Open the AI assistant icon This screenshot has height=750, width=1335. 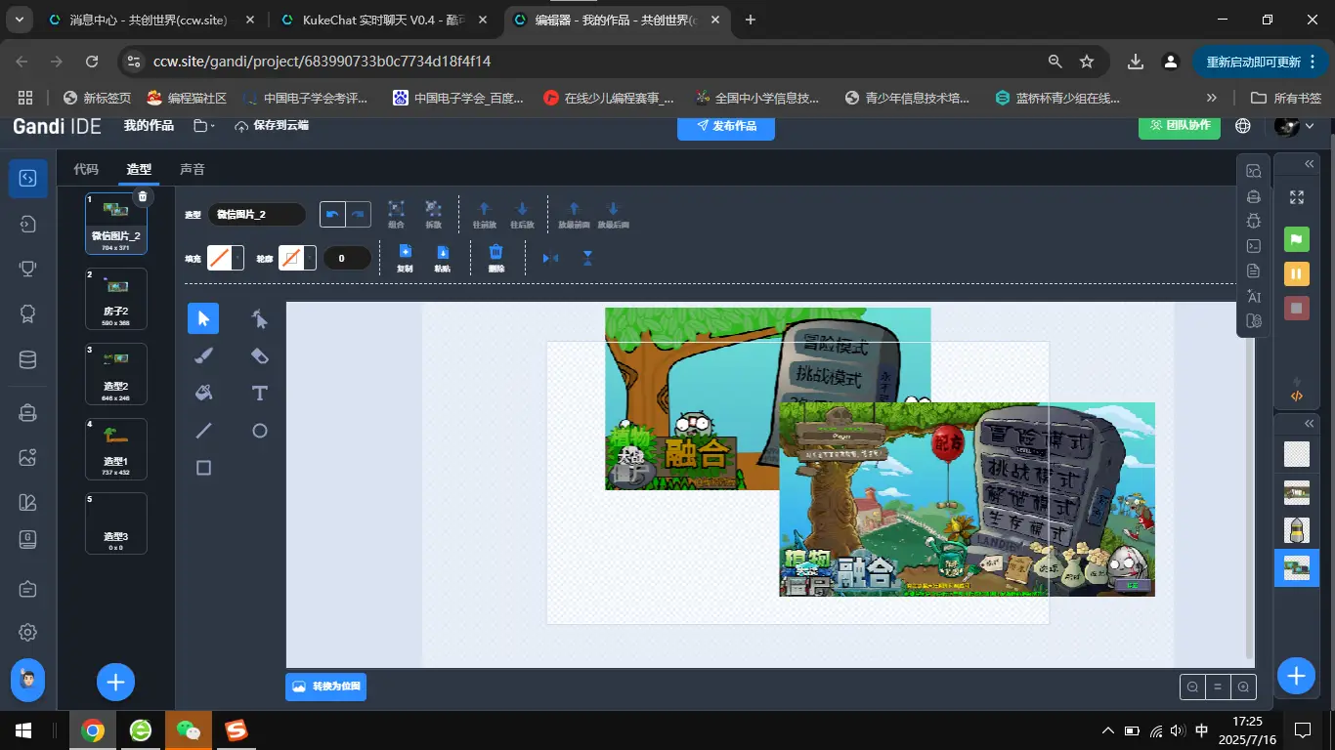(1254, 296)
